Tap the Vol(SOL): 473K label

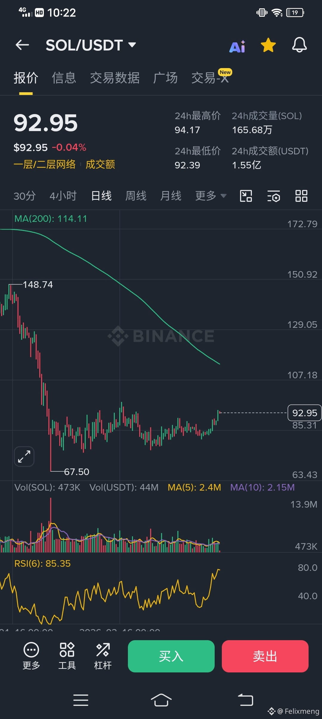tap(47, 488)
